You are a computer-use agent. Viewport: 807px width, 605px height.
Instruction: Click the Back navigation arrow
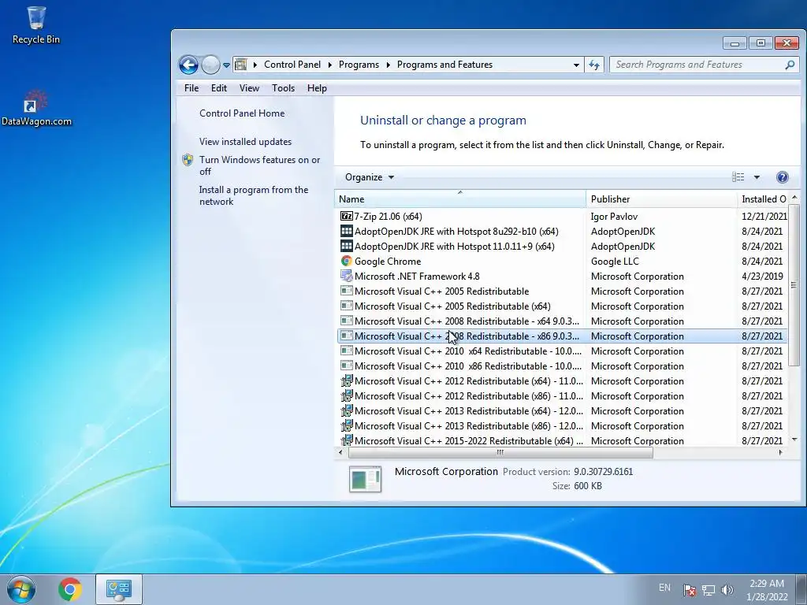[x=188, y=65]
